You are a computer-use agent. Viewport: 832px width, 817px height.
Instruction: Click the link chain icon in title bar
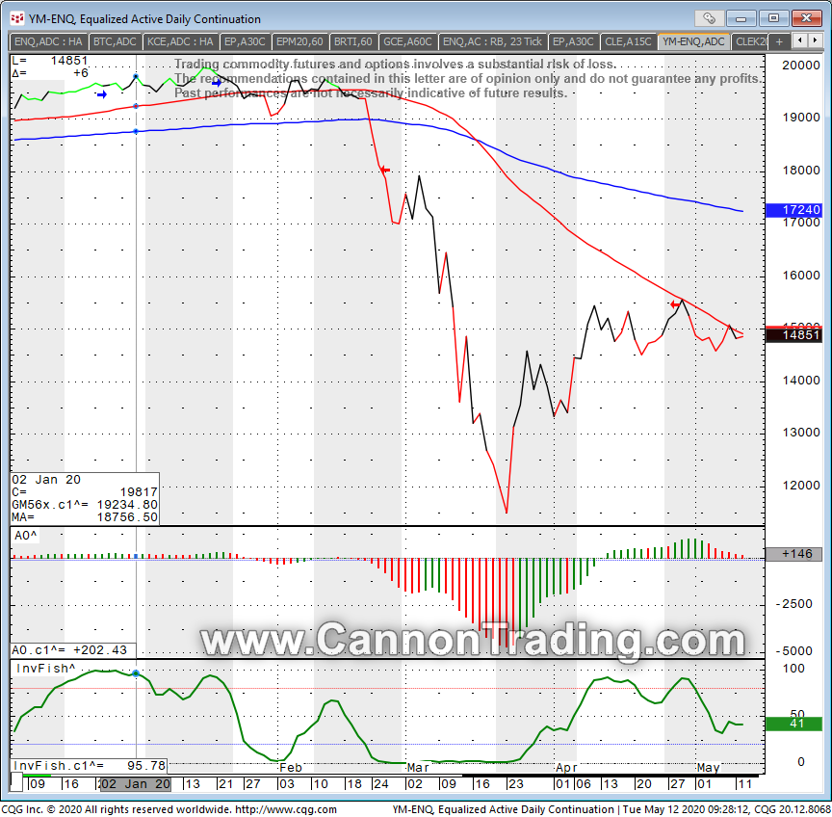tap(710, 18)
